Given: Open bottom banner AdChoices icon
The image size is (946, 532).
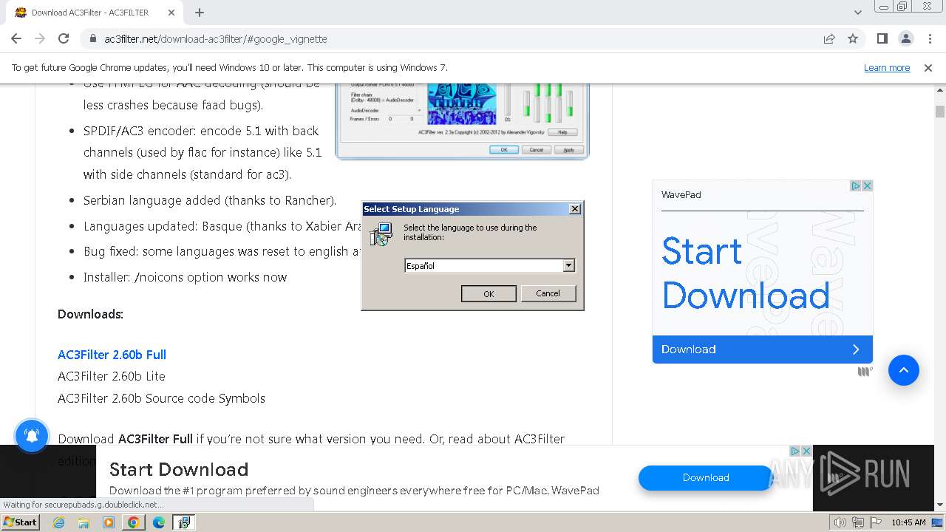Looking at the screenshot, I should coord(795,451).
